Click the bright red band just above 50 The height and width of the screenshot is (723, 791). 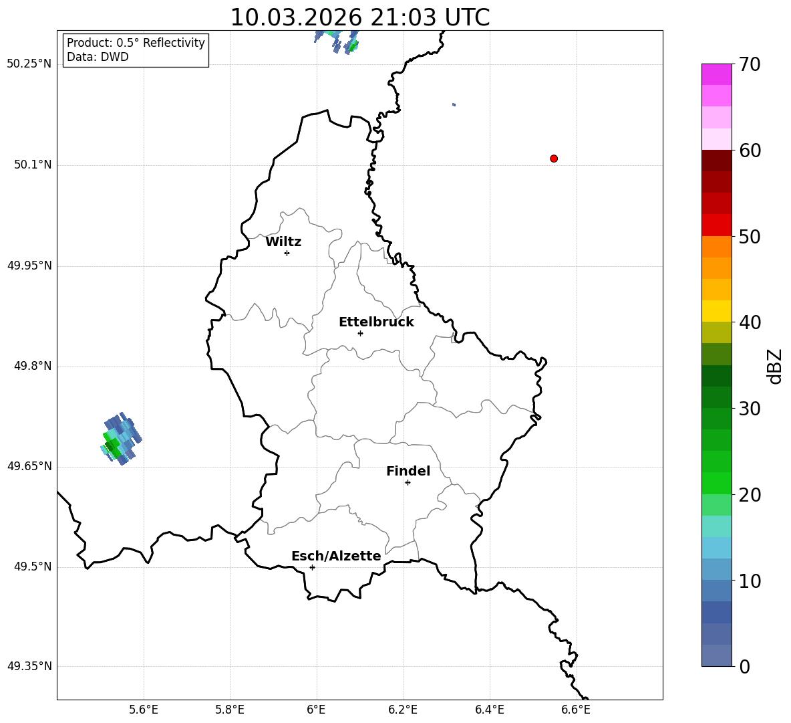coord(716,225)
